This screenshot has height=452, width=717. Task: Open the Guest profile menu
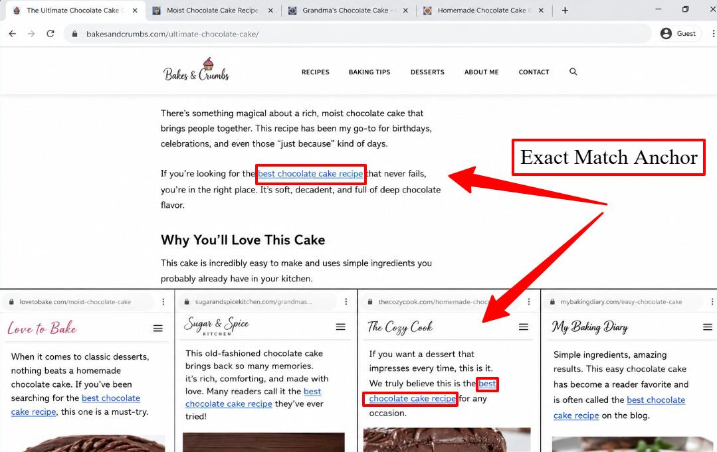680,33
